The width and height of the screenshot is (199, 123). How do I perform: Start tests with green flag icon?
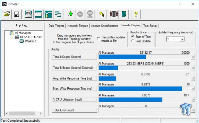[x=70, y=14]
